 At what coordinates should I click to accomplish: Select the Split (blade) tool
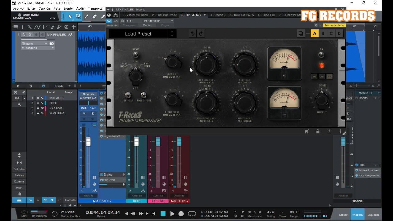click(x=86, y=17)
